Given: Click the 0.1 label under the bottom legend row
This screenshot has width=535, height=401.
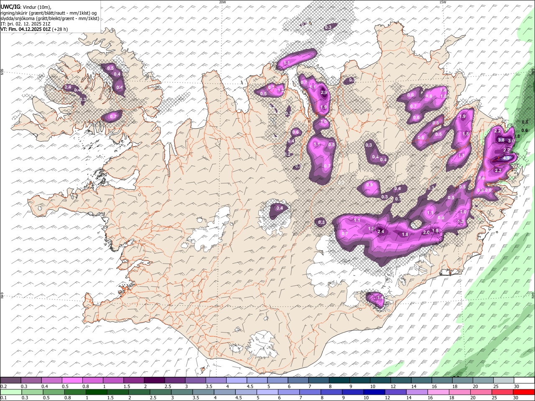Looking at the screenshot, I should coord(3,398).
